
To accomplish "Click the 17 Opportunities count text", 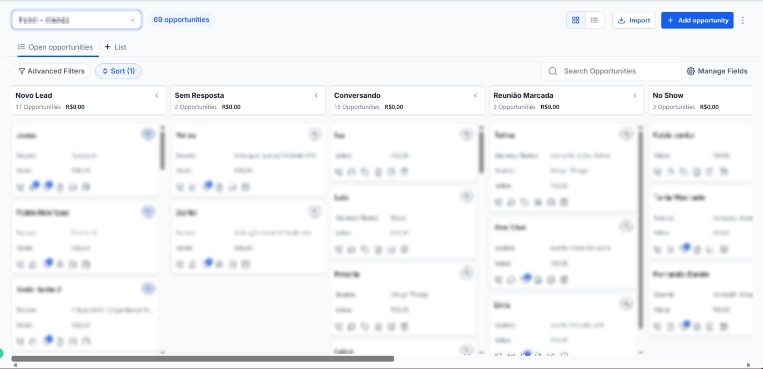I will (x=38, y=107).
